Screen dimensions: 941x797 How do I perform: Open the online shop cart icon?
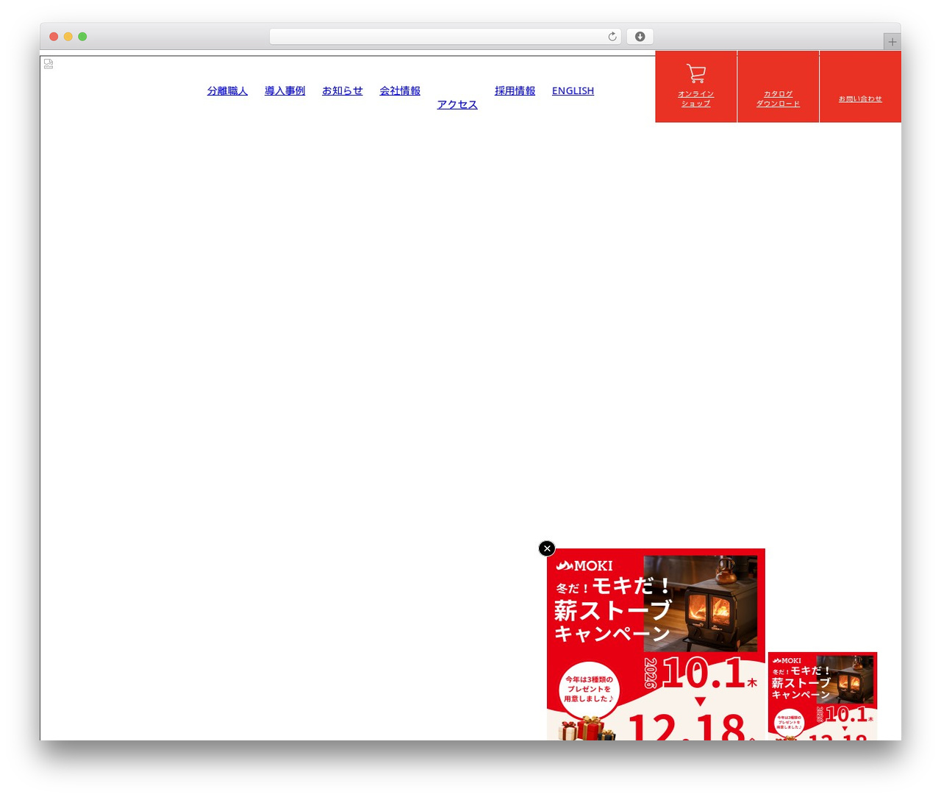click(x=696, y=74)
